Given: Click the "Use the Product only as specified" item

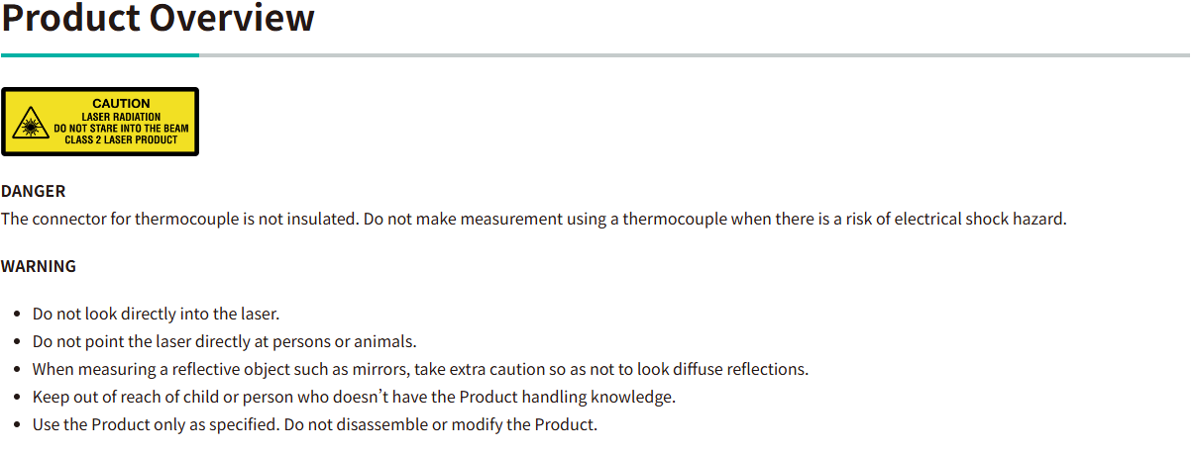Looking at the screenshot, I should 315,424.
